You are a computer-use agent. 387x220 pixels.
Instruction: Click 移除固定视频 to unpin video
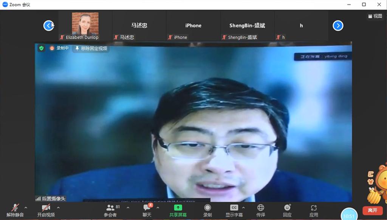click(91, 48)
